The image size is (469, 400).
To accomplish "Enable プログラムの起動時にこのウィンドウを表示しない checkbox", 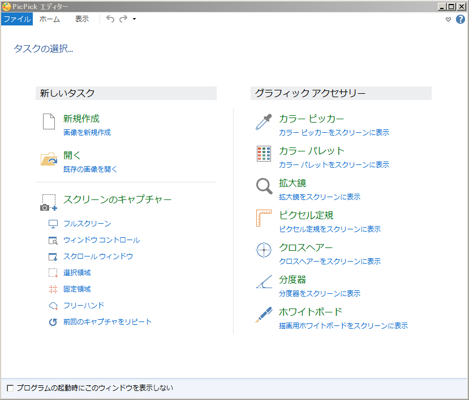I will click(x=10, y=388).
